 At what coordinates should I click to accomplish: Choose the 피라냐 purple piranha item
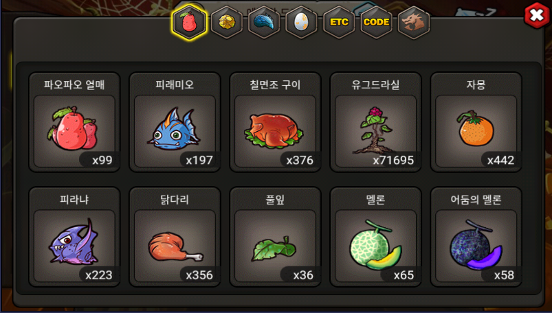tap(74, 237)
